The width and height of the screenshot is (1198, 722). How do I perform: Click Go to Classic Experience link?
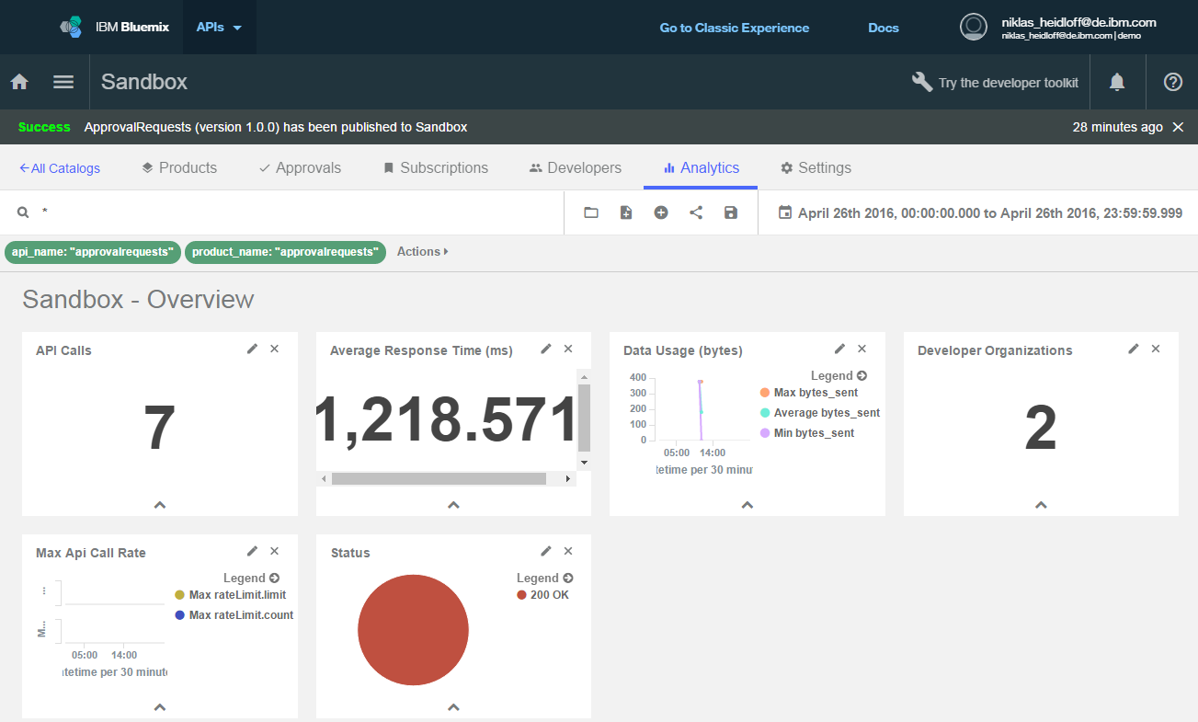735,28
